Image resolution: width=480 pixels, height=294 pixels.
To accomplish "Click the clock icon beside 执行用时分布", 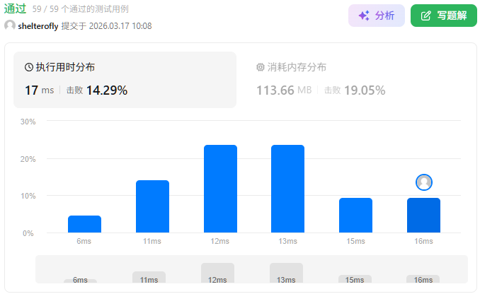I will (x=29, y=67).
